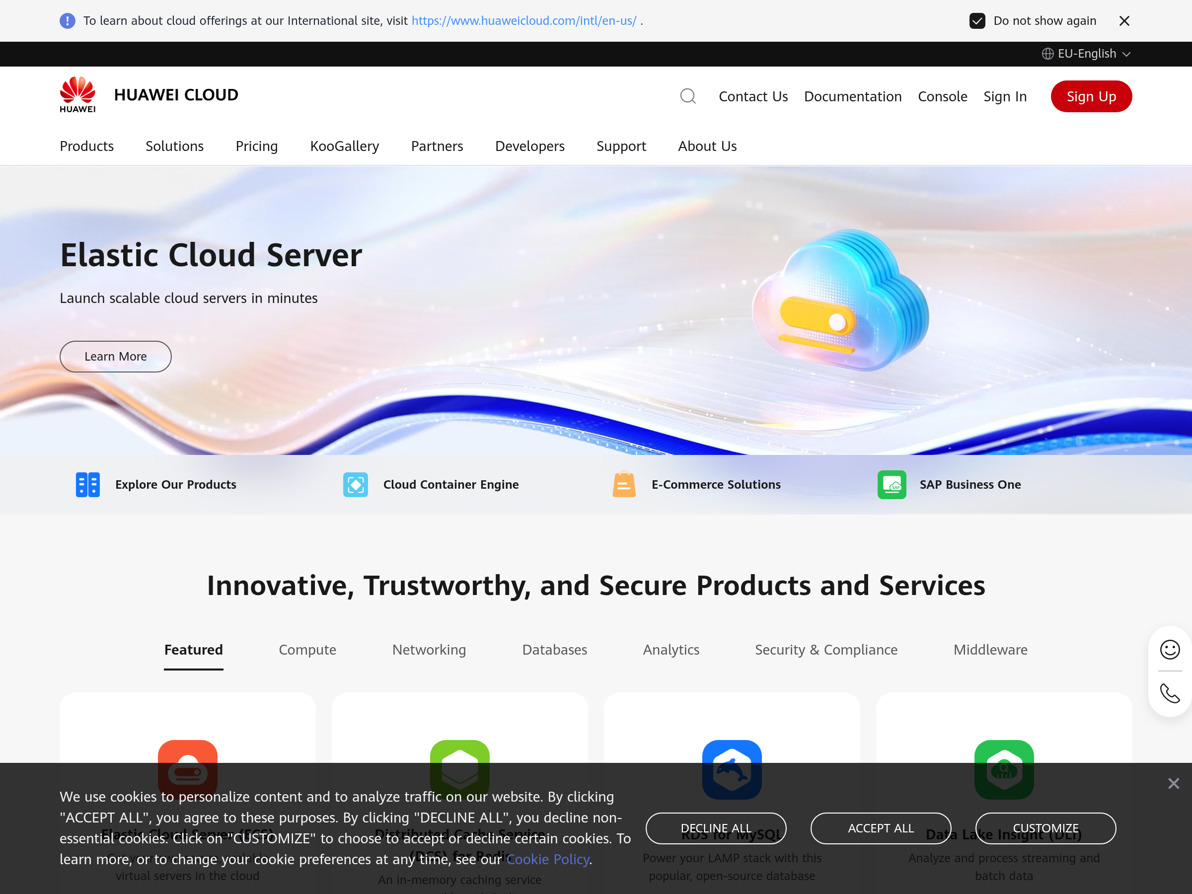The width and height of the screenshot is (1192, 894).
Task: Open the Developers menu
Action: 530,146
